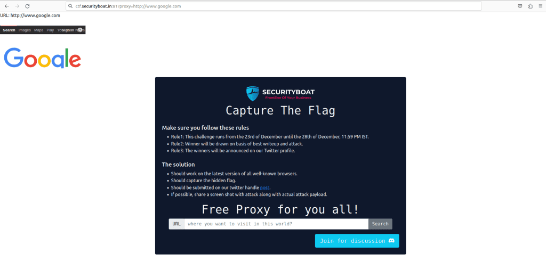Focus the proxy URL input field
Image resolution: width=546 pixels, height=261 pixels.
tap(276, 224)
